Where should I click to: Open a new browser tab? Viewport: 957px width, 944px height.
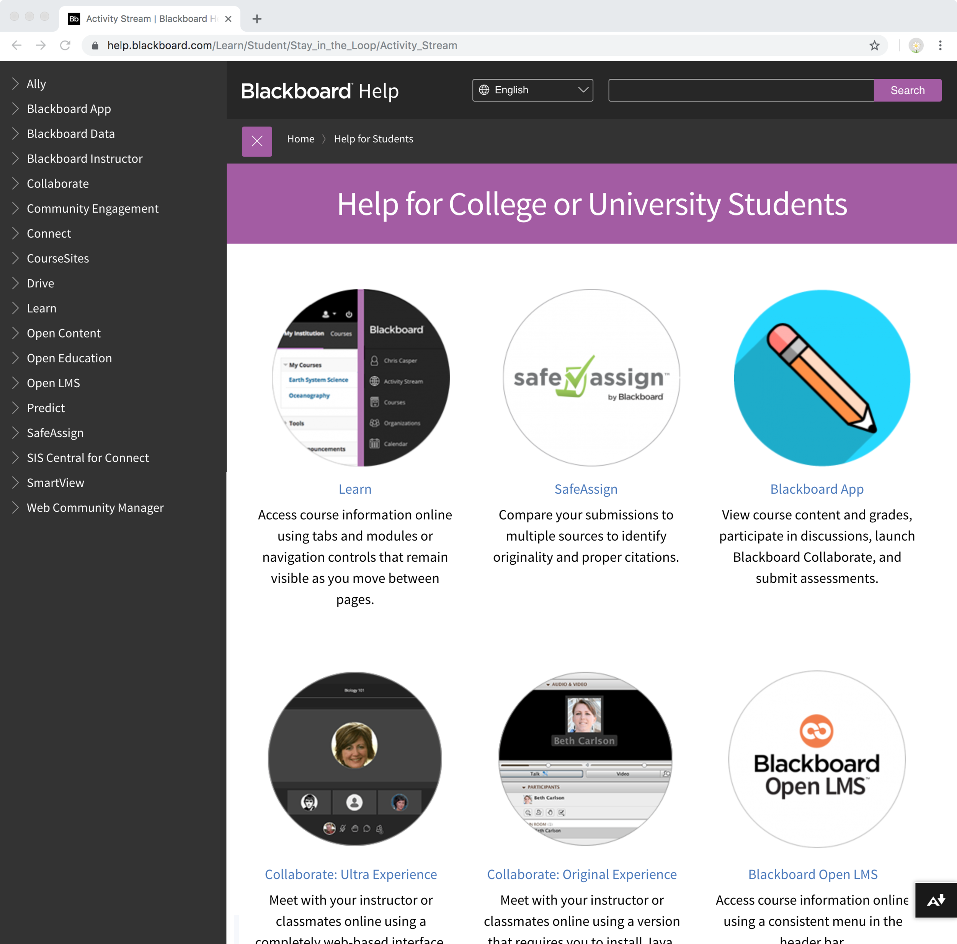pos(256,19)
